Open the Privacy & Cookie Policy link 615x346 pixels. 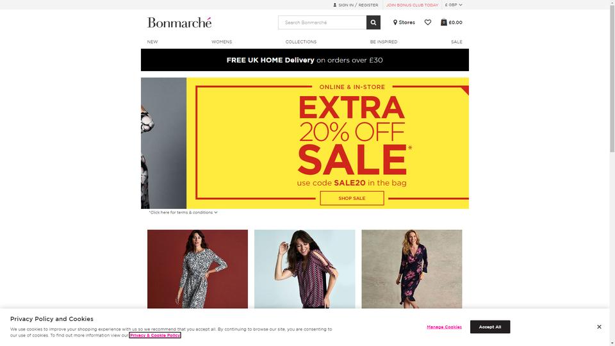[x=155, y=335]
